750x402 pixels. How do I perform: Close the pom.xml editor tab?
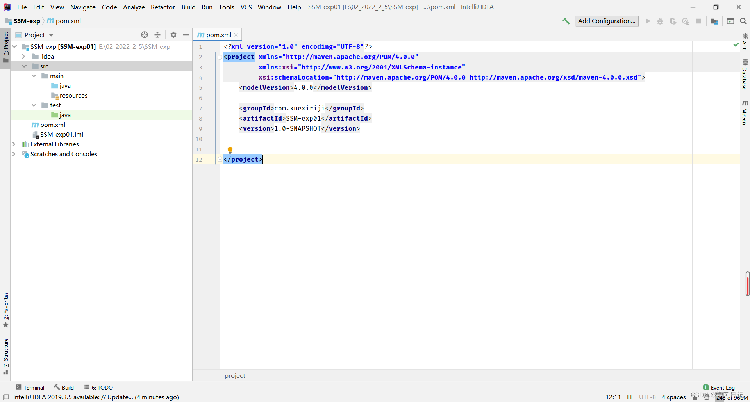coord(236,35)
